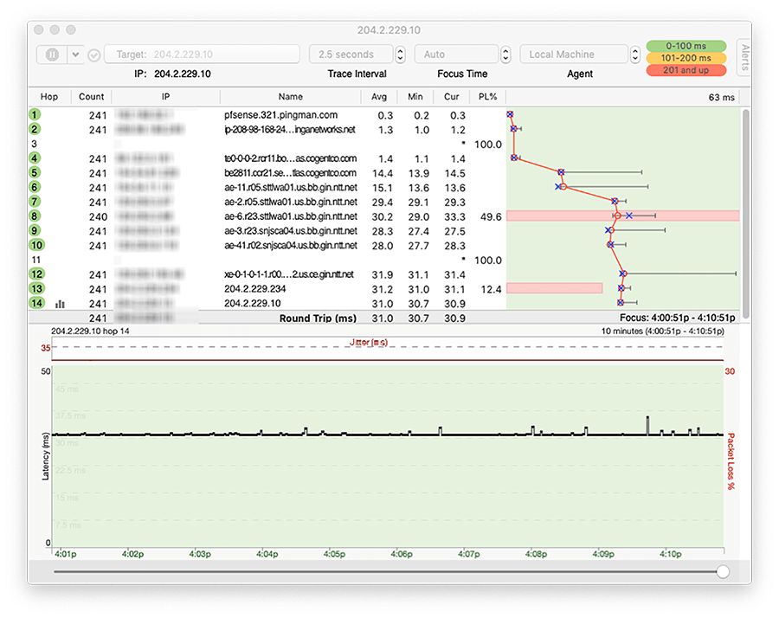Click the red "201 and up" legend badge
779x618 pixels.
(686, 70)
